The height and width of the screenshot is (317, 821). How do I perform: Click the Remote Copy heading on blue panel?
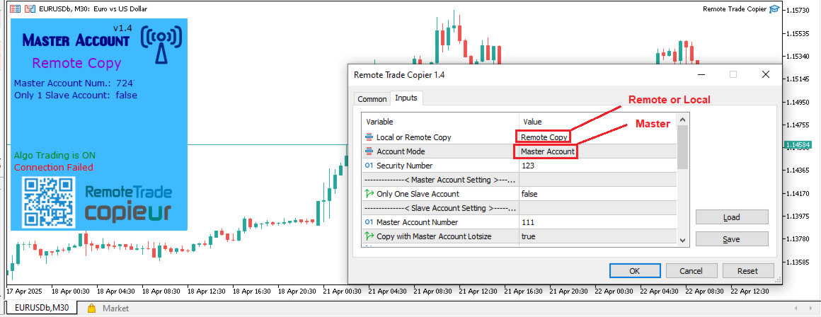[x=76, y=63]
